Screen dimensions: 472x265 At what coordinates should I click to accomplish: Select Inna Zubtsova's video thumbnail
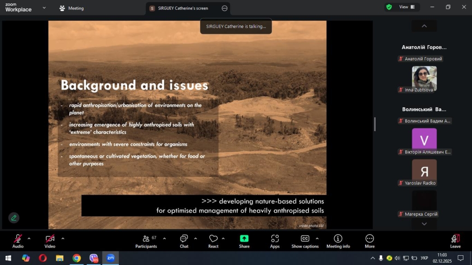coord(424,77)
